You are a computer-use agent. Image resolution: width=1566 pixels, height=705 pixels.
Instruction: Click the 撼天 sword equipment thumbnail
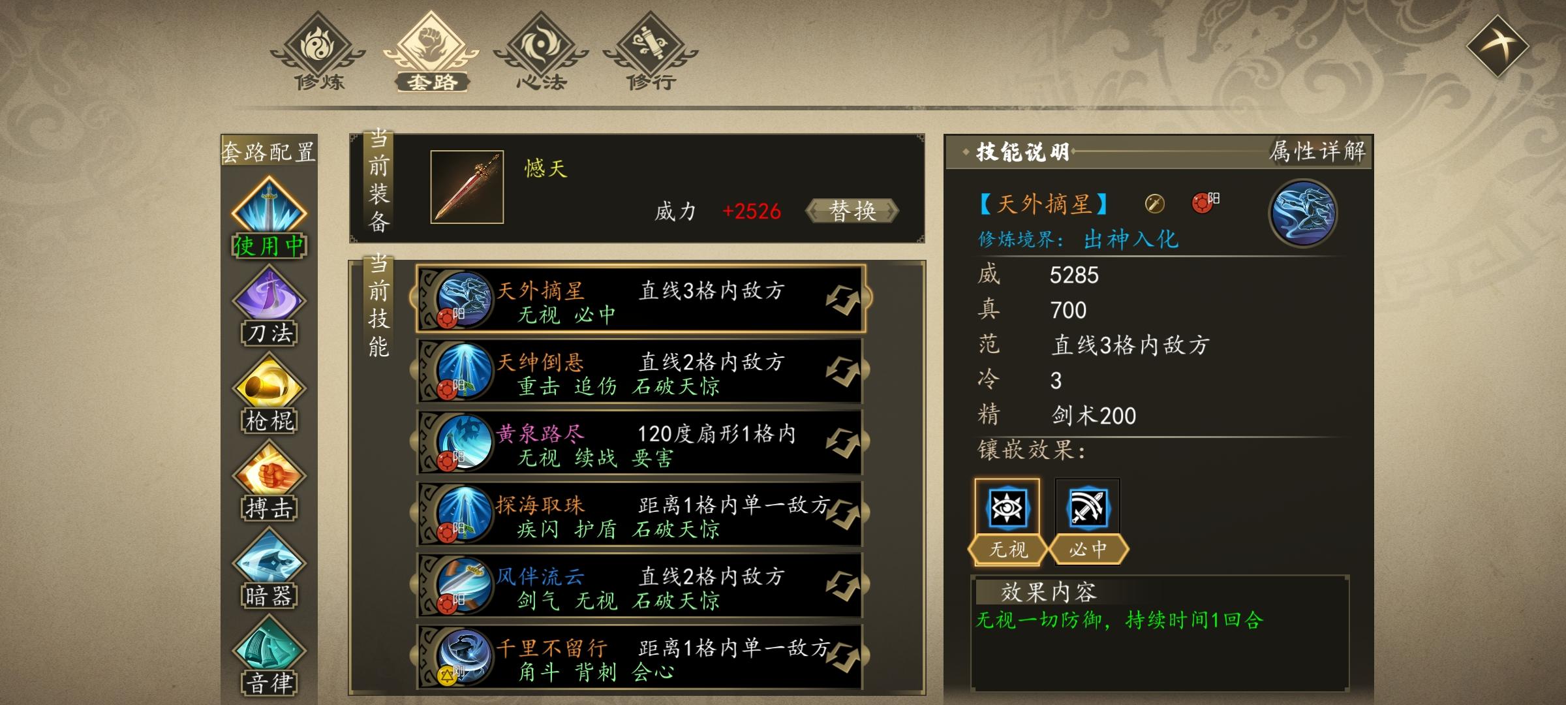pyautogui.click(x=467, y=187)
